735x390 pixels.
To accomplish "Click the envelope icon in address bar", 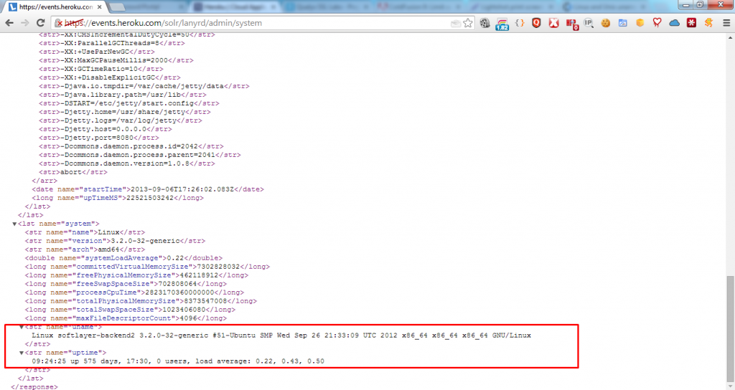I will click(x=455, y=24).
